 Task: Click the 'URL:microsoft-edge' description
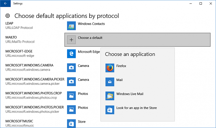(20, 56)
